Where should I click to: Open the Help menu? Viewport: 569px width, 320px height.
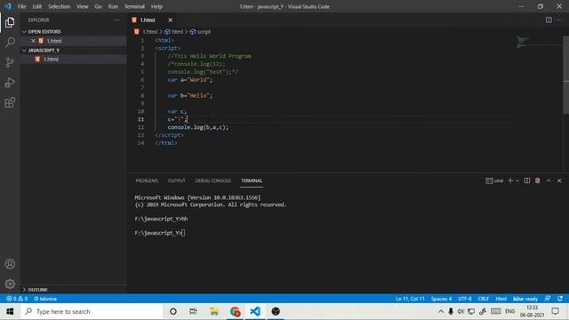coord(156,6)
